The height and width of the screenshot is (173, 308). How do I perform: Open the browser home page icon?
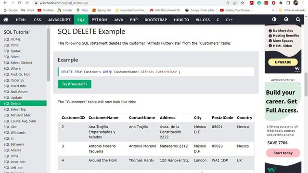pyautogui.click(x=27, y=3)
